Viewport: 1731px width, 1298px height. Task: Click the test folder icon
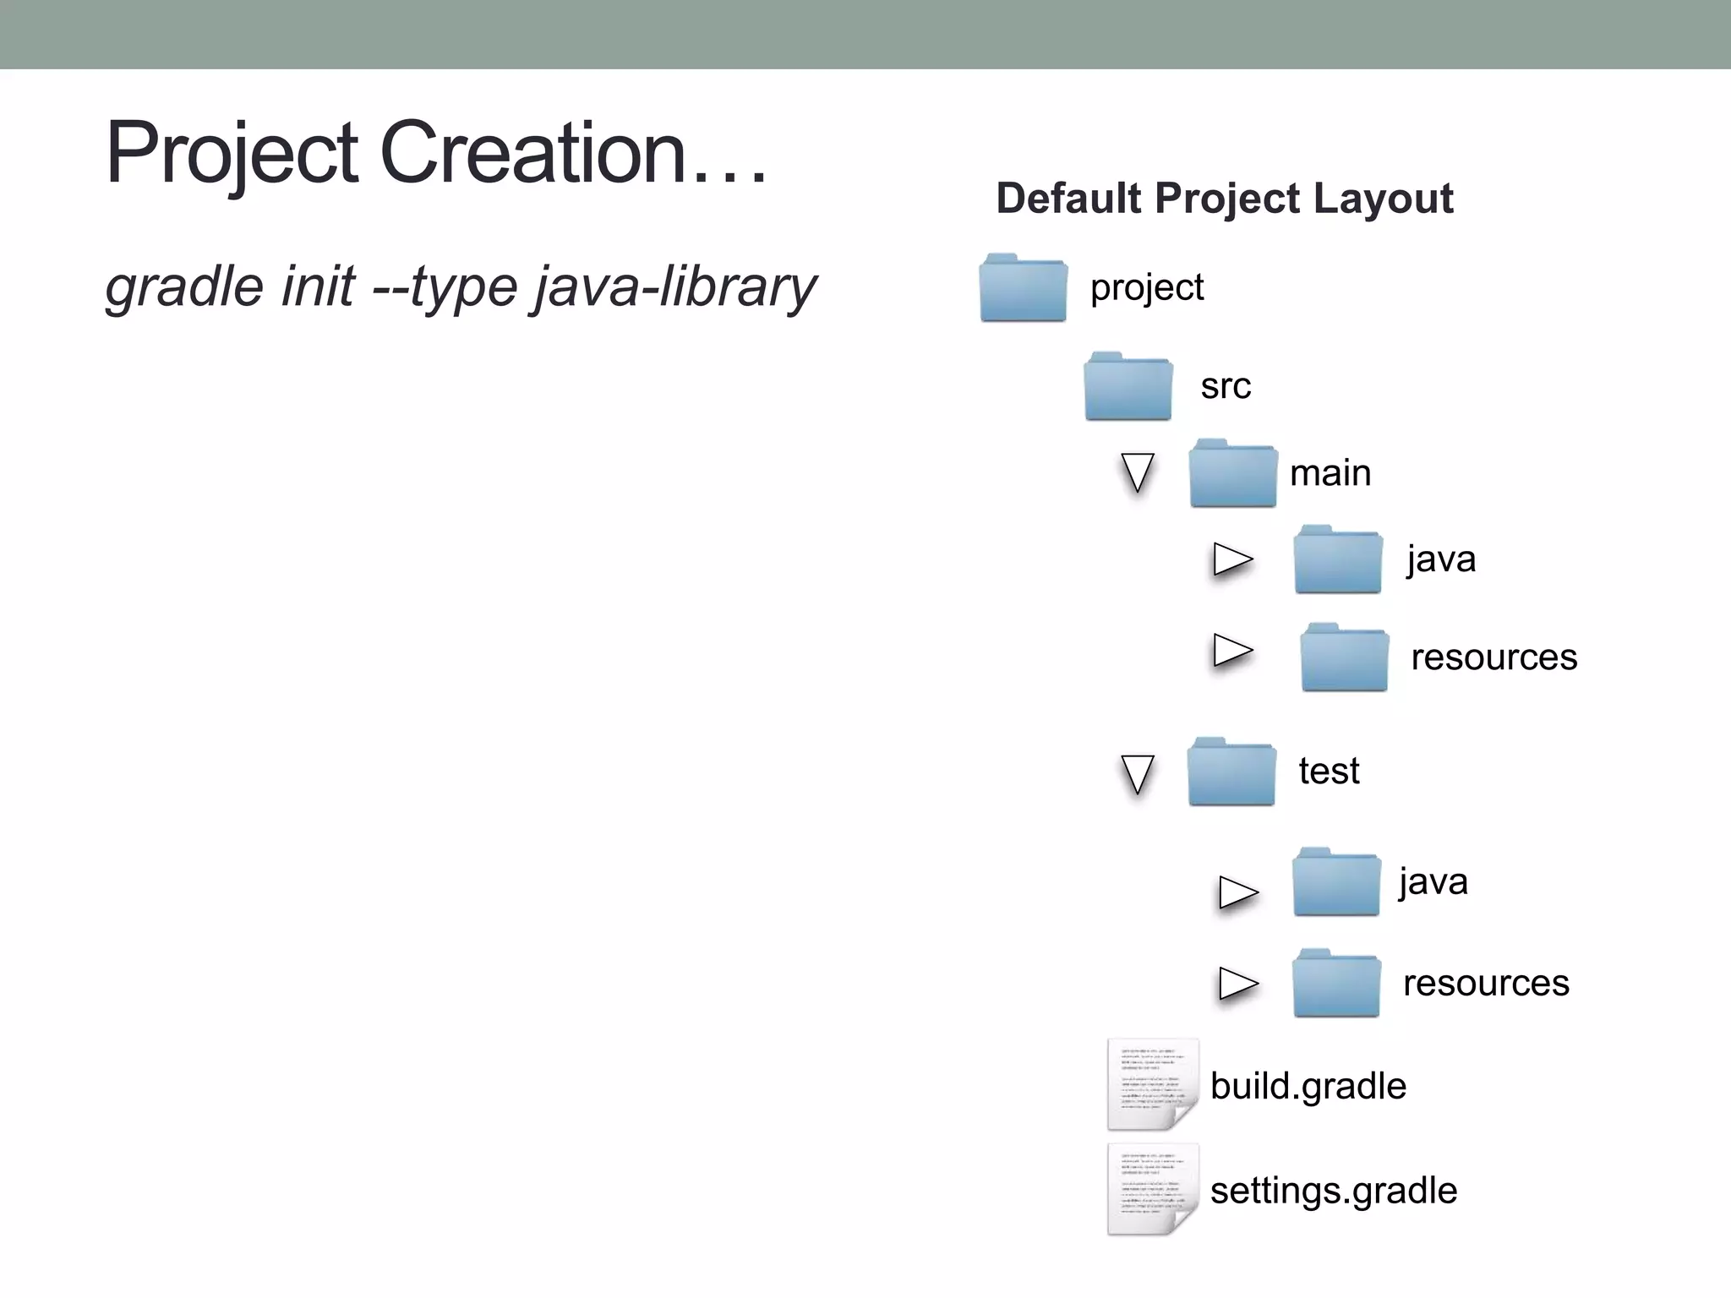[1231, 772]
